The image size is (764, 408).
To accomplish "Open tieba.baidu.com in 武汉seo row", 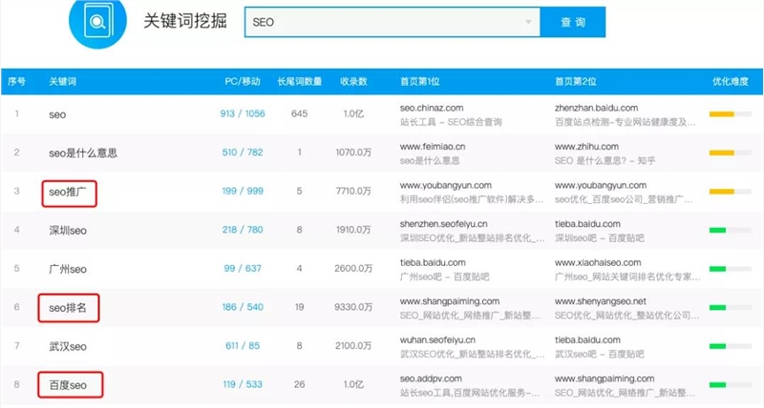I will tap(587, 340).
